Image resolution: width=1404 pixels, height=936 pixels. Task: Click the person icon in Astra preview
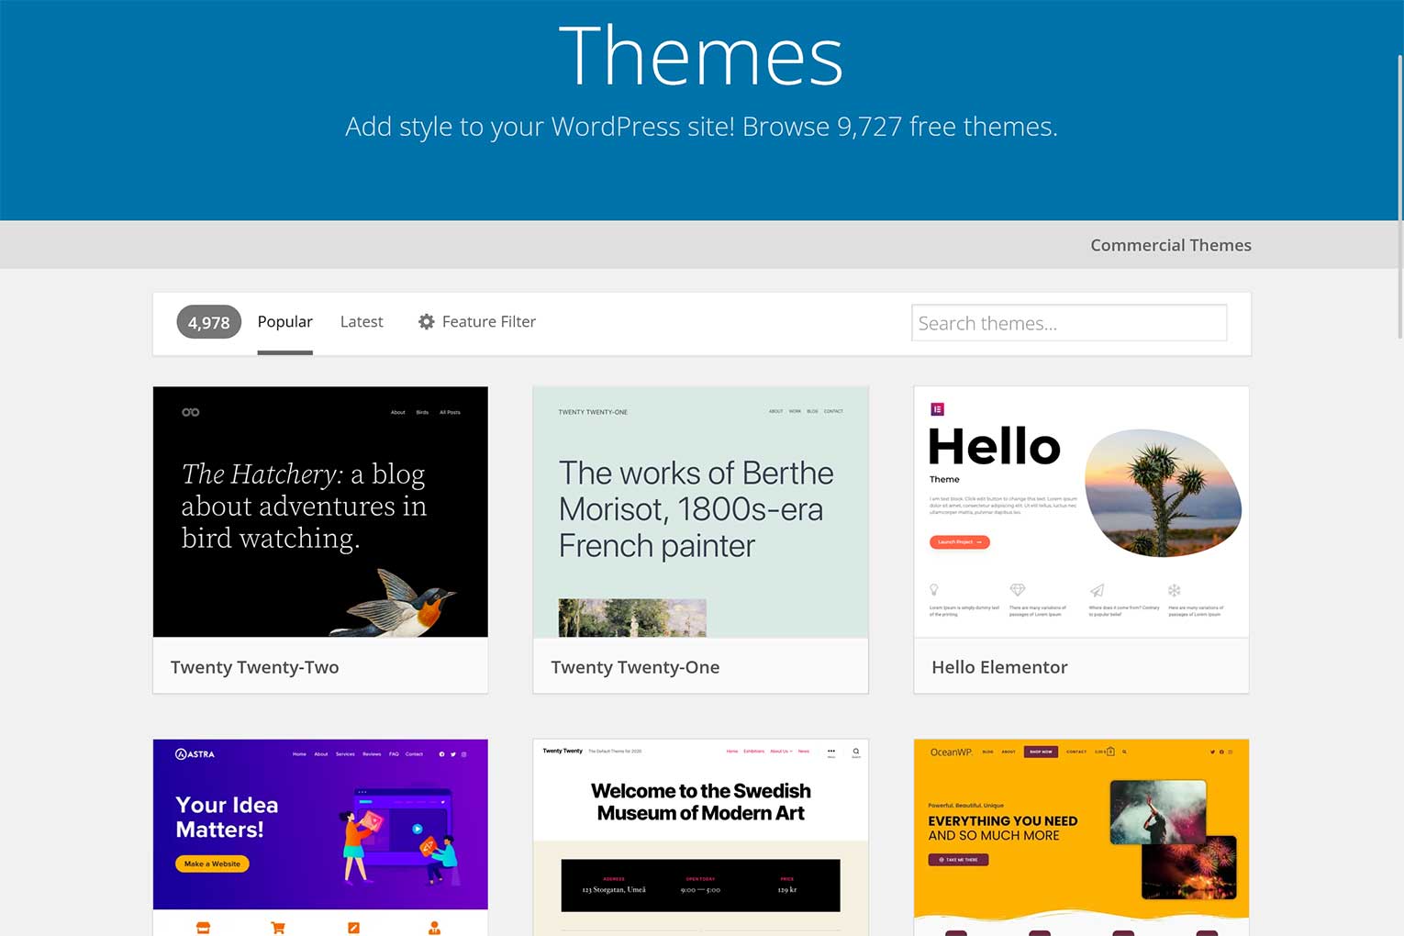434,928
